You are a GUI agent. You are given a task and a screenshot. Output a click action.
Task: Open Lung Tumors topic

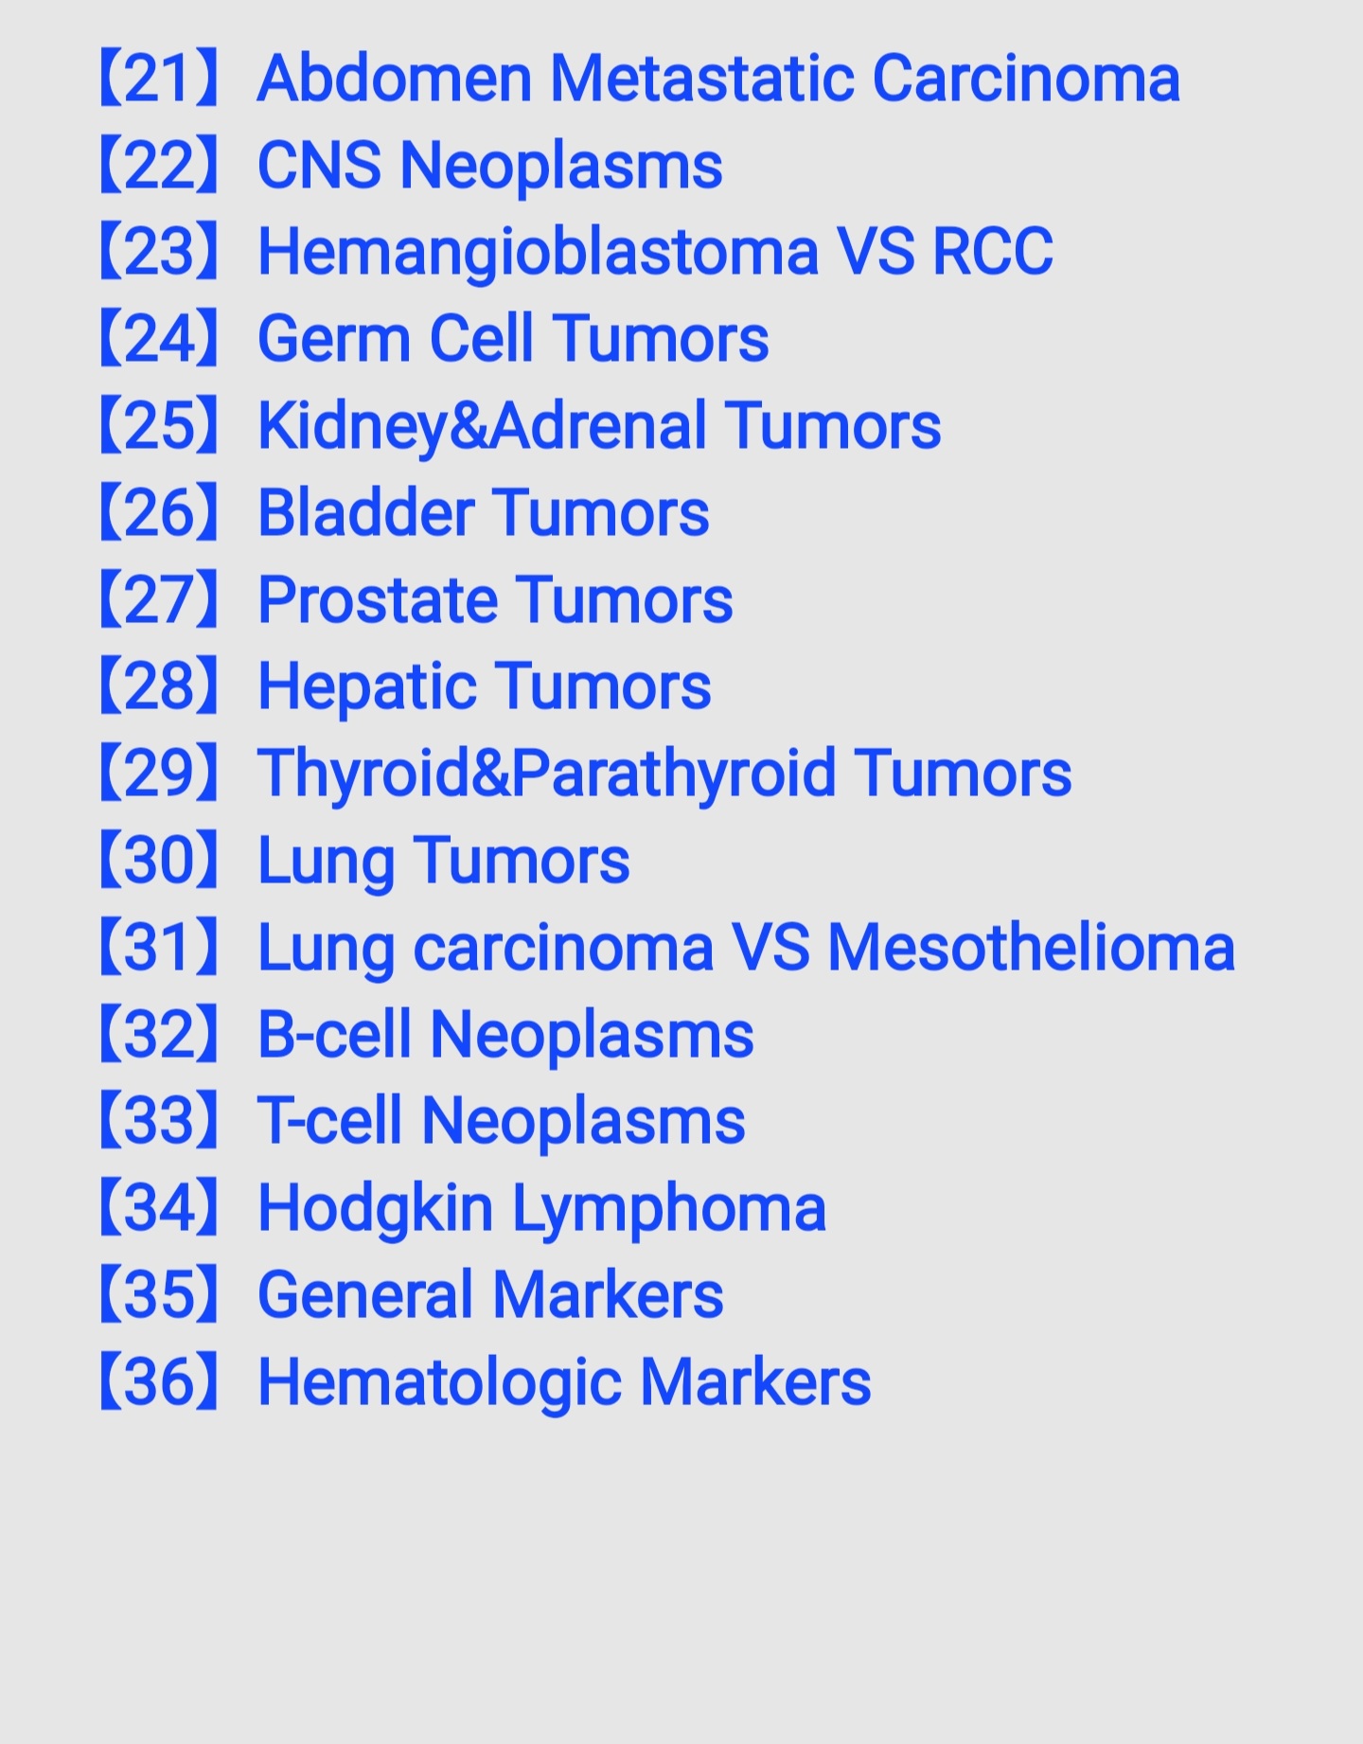point(443,861)
